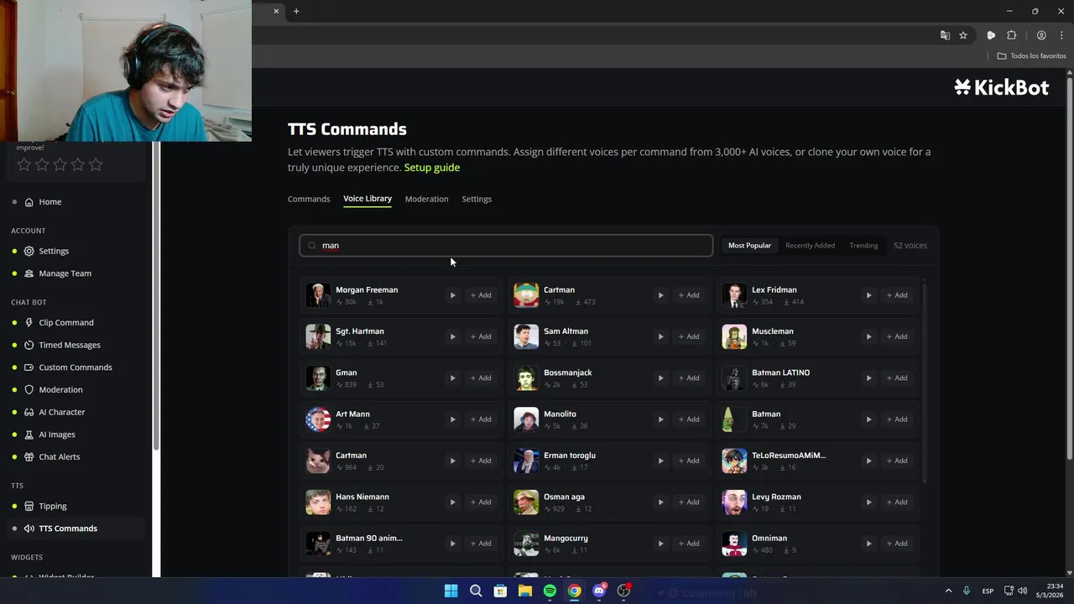Play the Manolito voice preview
Image resolution: width=1074 pixels, height=604 pixels.
click(x=660, y=419)
